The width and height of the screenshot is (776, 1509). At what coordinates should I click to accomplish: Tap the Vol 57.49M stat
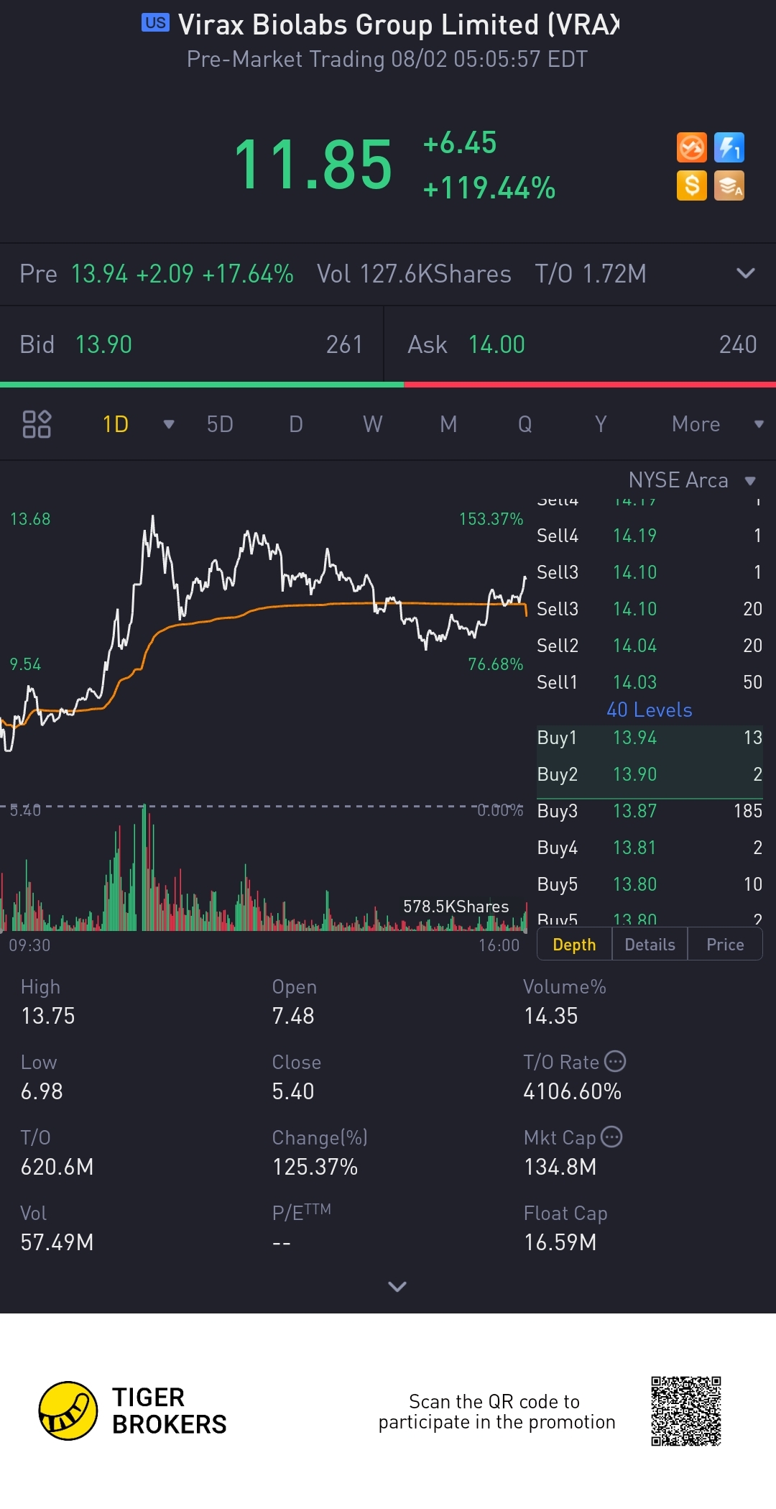(x=57, y=1229)
